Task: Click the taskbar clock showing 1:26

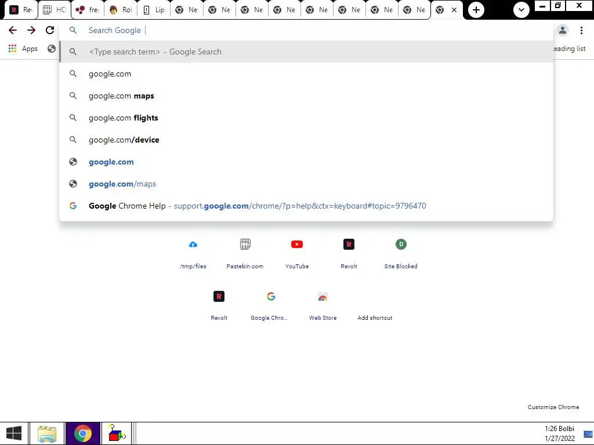Action: [560, 433]
